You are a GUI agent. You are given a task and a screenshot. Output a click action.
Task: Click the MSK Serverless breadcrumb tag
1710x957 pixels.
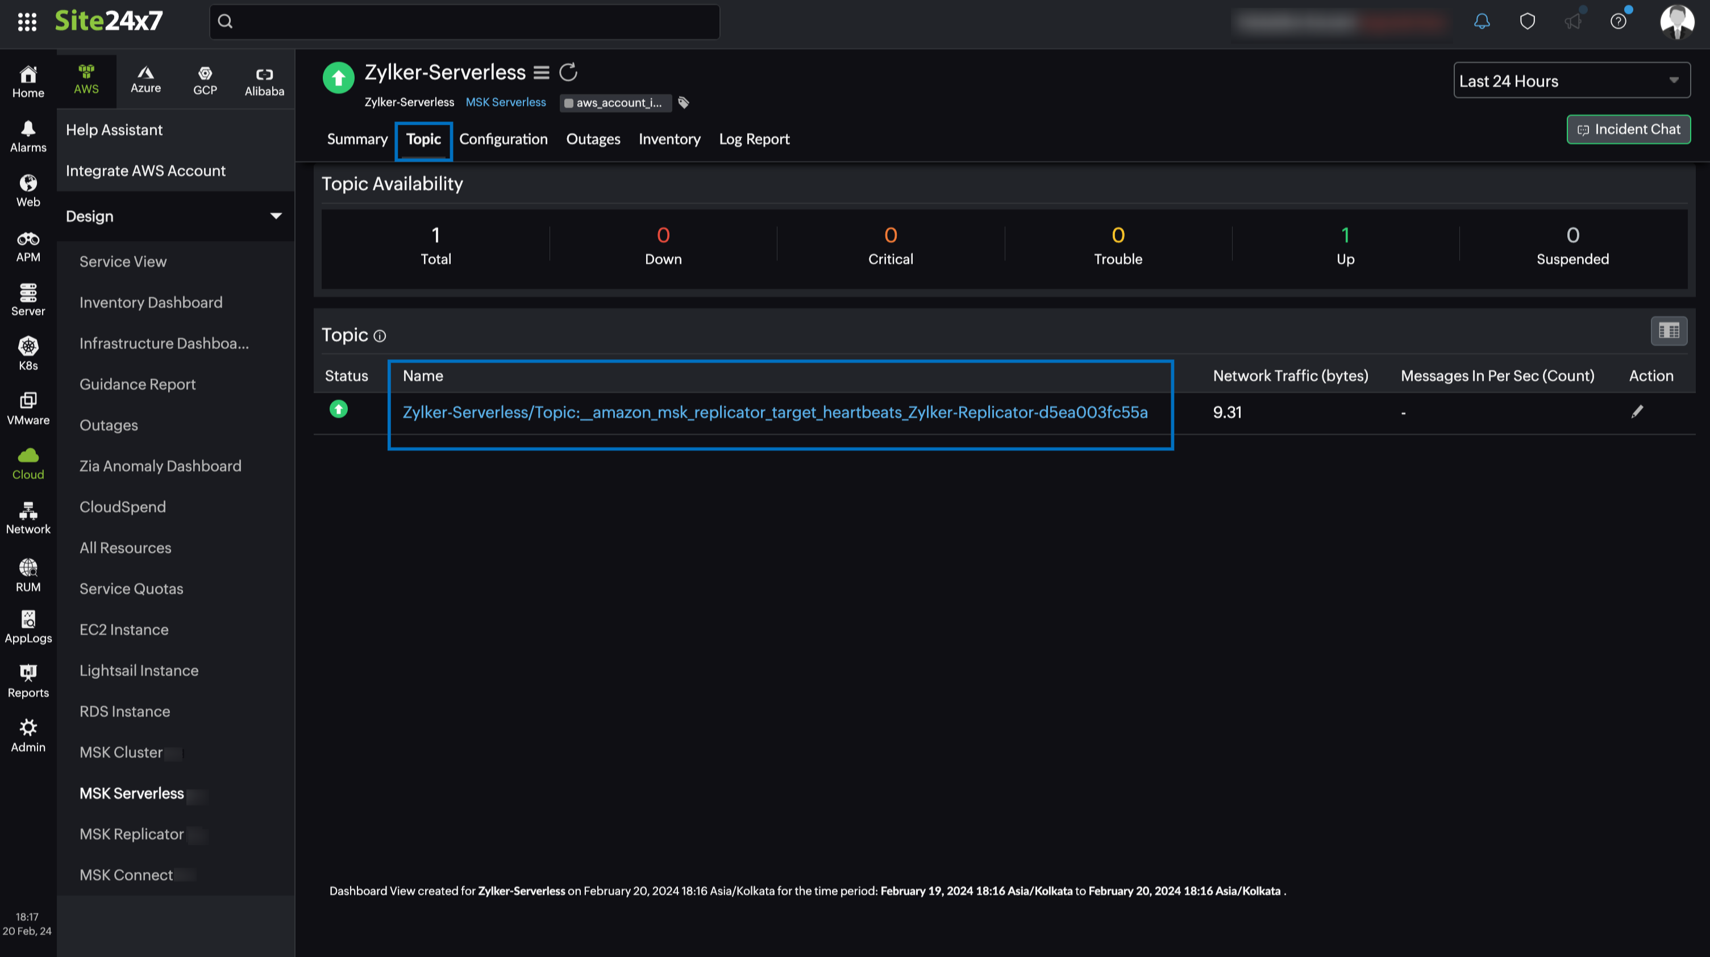504,101
